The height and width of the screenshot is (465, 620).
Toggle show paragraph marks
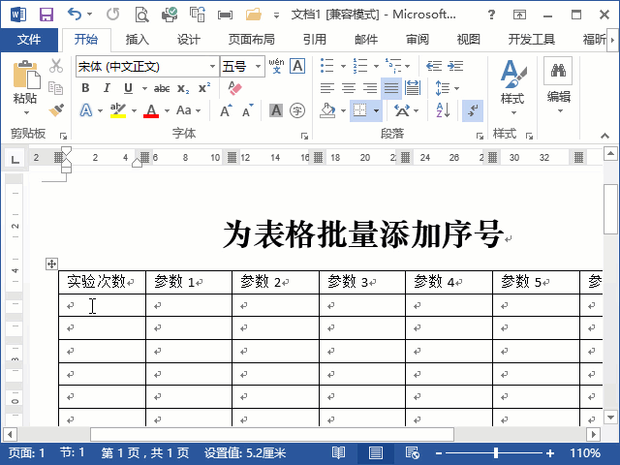coord(473,110)
